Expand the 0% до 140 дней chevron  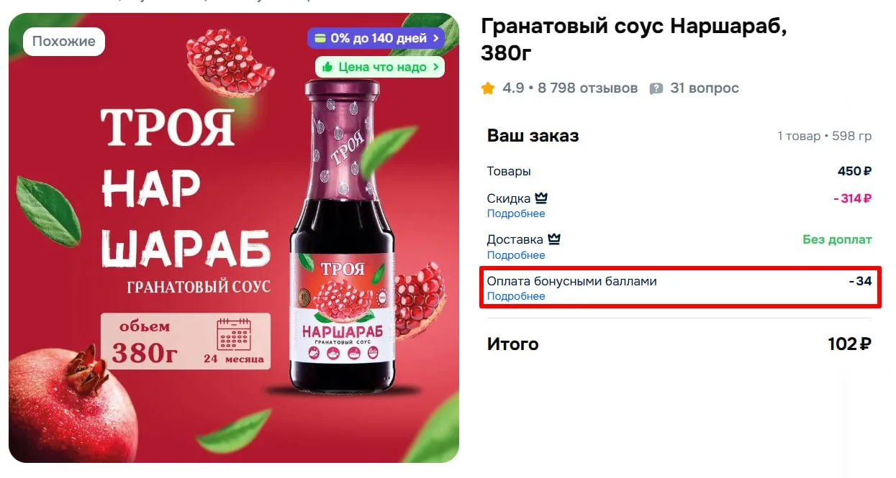435,38
